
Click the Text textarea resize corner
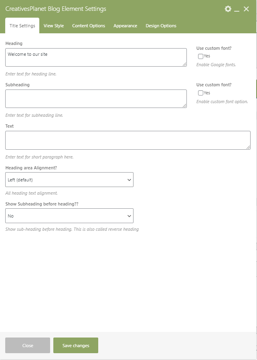pyautogui.click(x=248, y=147)
